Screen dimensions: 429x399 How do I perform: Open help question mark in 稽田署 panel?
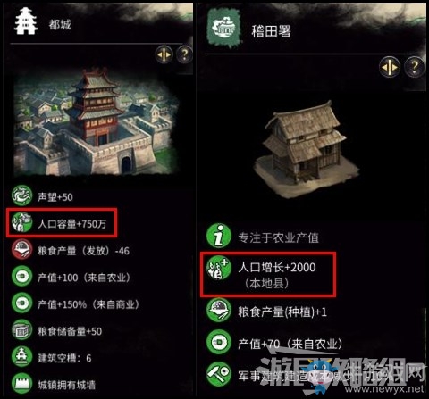pyautogui.click(x=414, y=67)
